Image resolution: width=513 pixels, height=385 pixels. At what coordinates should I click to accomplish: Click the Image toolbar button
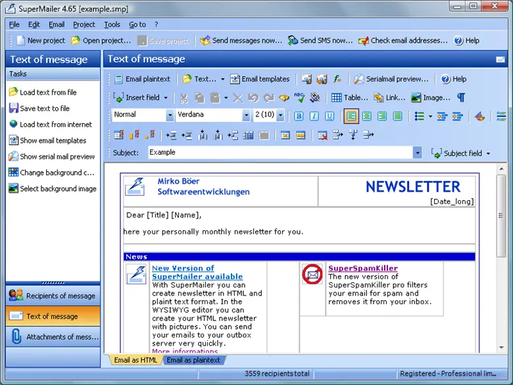431,97
